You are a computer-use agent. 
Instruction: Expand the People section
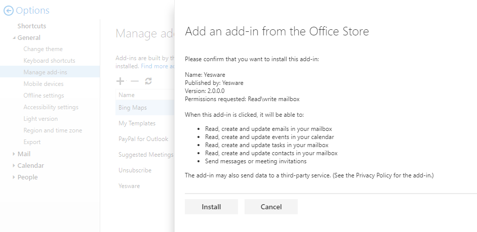14,177
